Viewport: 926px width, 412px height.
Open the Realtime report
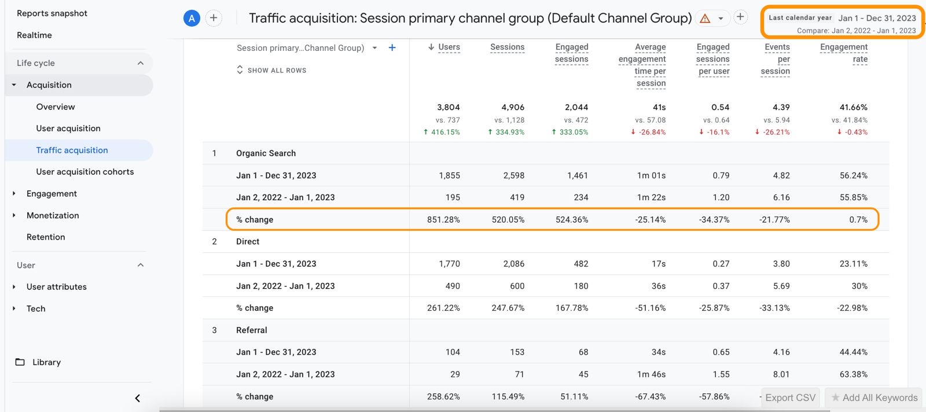[34, 35]
